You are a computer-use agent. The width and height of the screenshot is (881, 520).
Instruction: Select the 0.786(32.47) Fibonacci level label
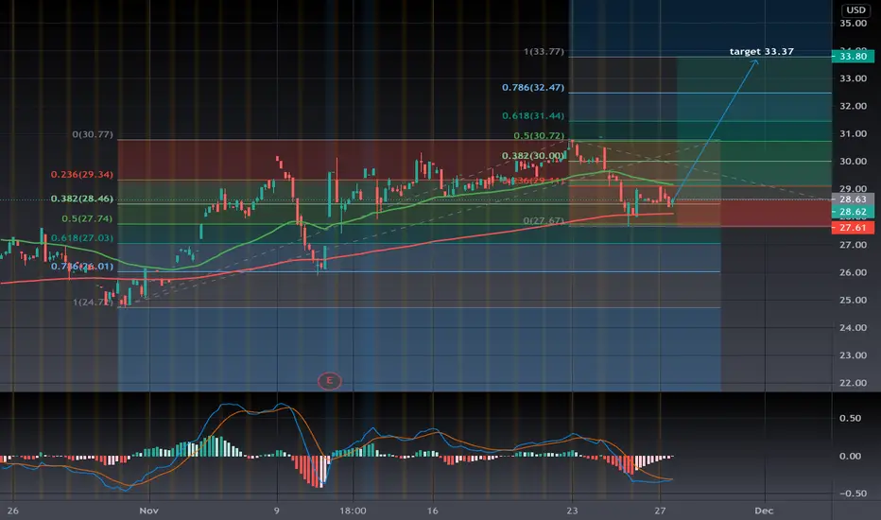click(532, 88)
